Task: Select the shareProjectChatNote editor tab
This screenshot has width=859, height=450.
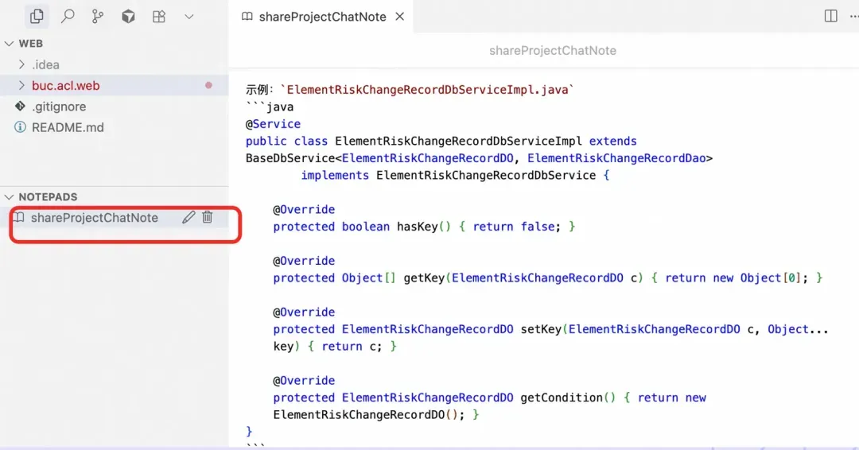Action: 322,17
